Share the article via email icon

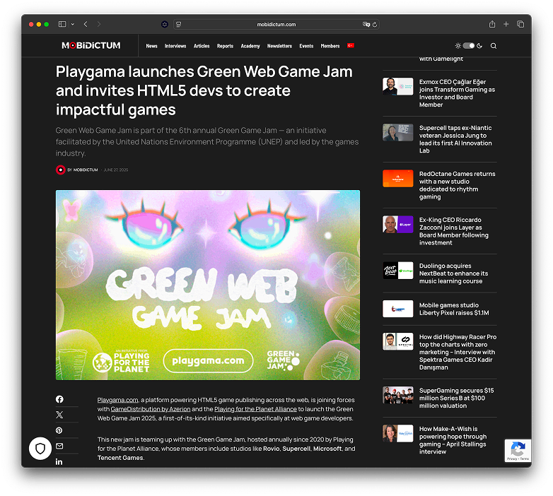(59, 446)
